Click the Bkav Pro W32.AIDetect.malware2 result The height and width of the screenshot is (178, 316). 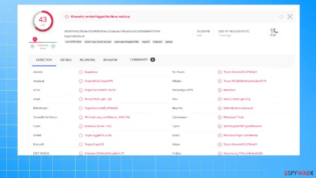(x=238, y=108)
